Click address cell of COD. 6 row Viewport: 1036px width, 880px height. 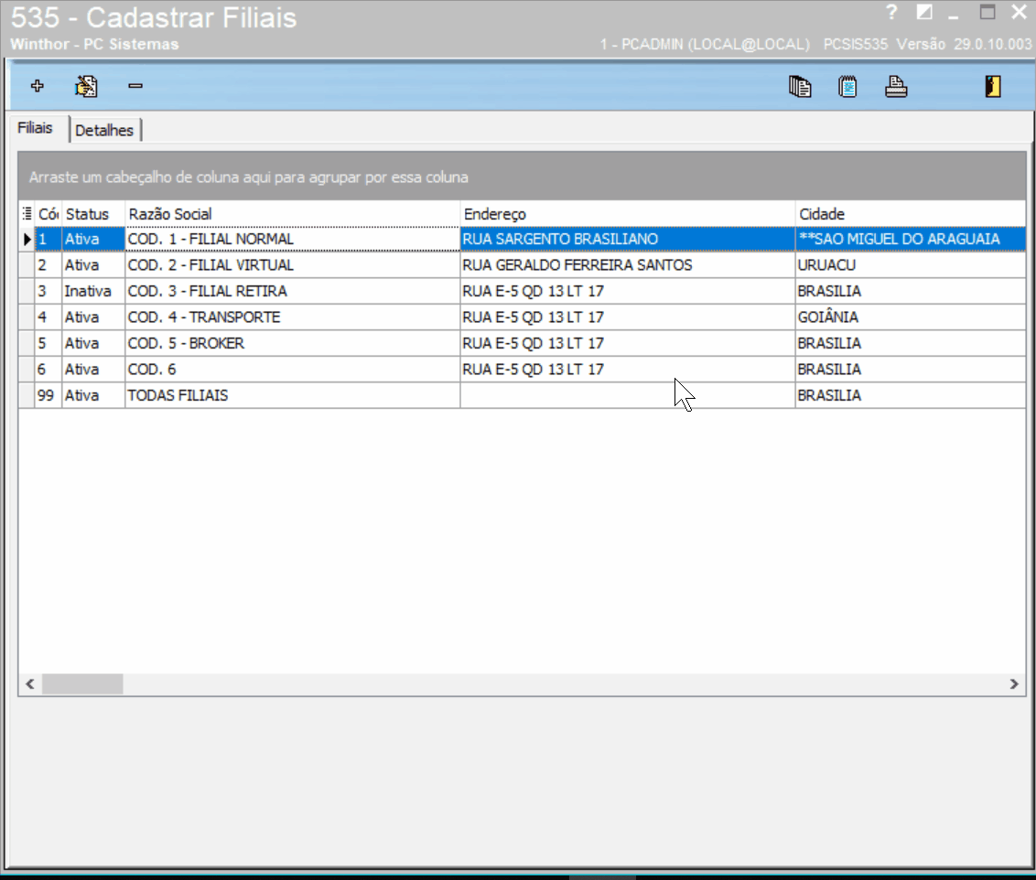[x=627, y=369]
